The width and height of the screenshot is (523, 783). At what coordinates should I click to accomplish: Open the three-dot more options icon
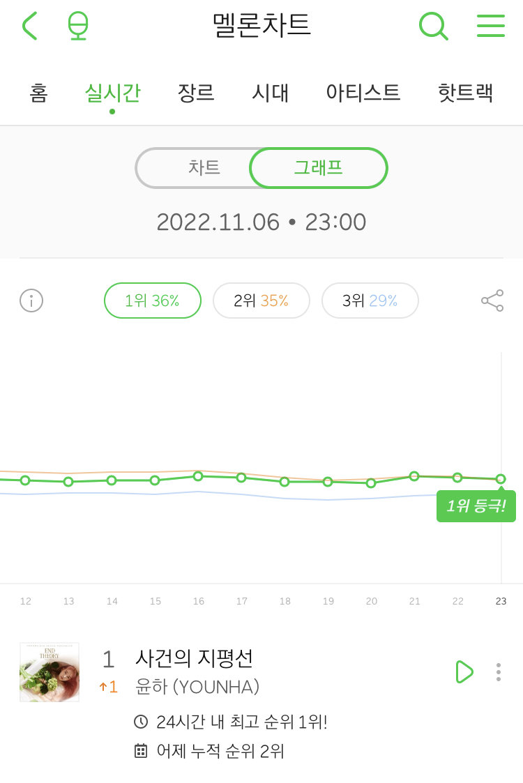[498, 672]
